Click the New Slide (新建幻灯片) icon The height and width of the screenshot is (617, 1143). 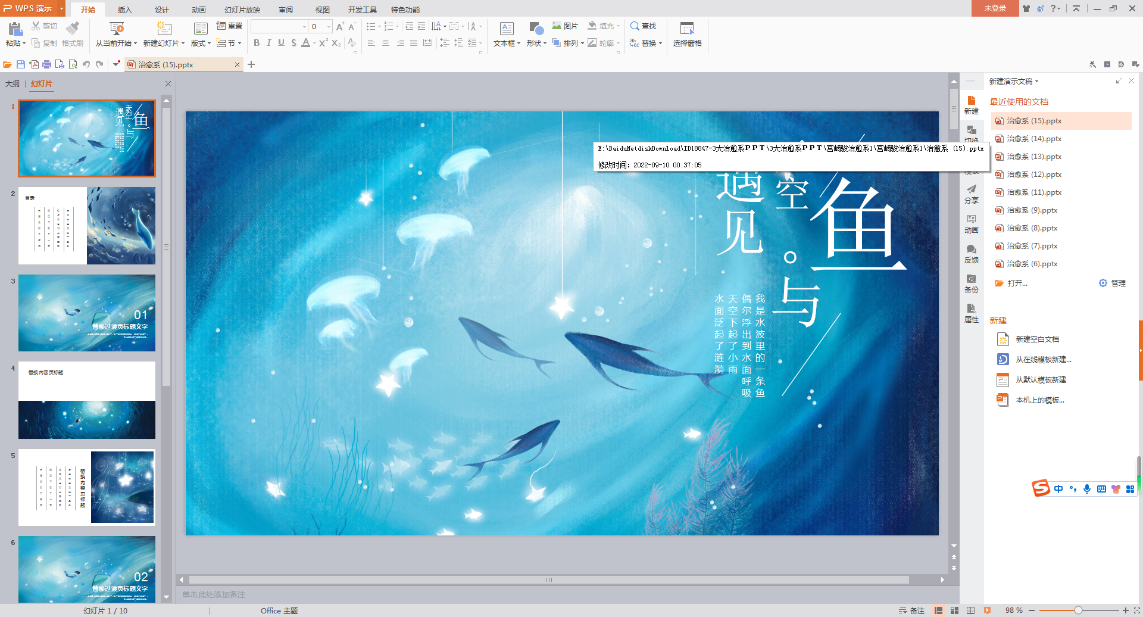click(x=164, y=28)
